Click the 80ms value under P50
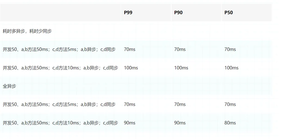 230,123
